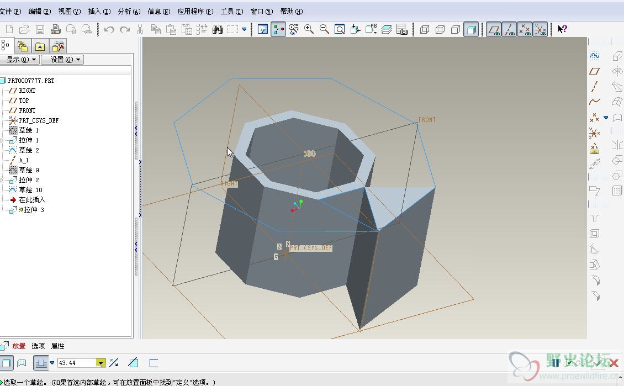Open an existing file via folder icon
The width and height of the screenshot is (624, 386).
[x=24, y=29]
